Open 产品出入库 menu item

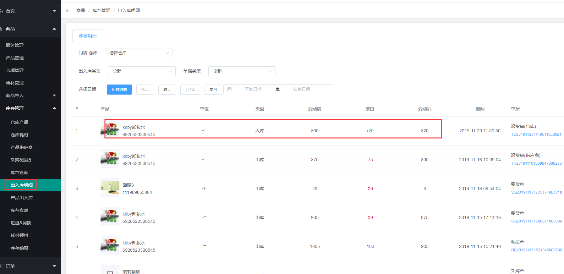pyautogui.click(x=22, y=198)
